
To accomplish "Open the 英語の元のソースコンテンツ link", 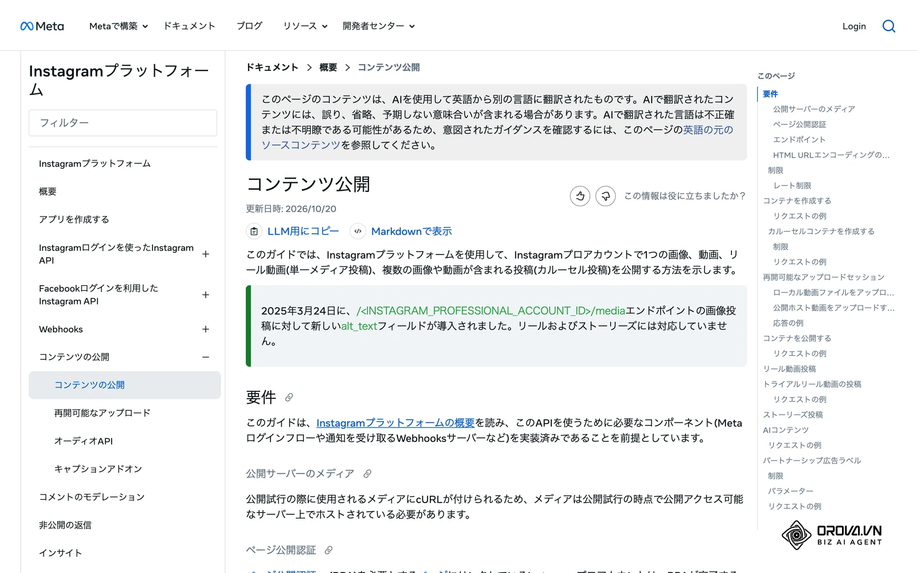I will pyautogui.click(x=497, y=138).
